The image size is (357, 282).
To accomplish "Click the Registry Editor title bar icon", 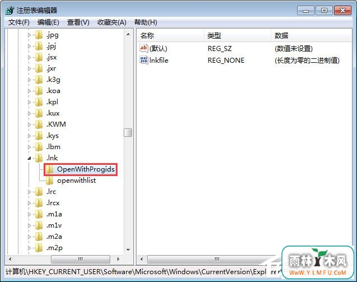I will (10, 10).
